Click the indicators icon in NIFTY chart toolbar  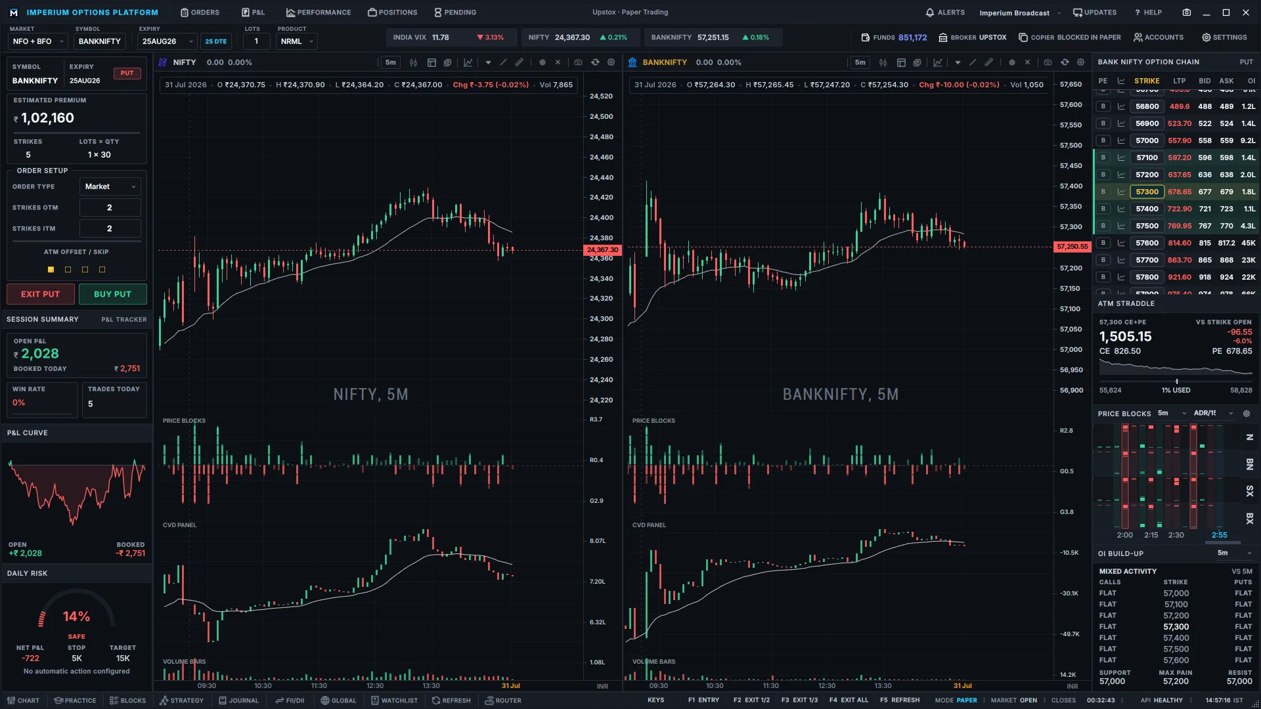(x=468, y=62)
